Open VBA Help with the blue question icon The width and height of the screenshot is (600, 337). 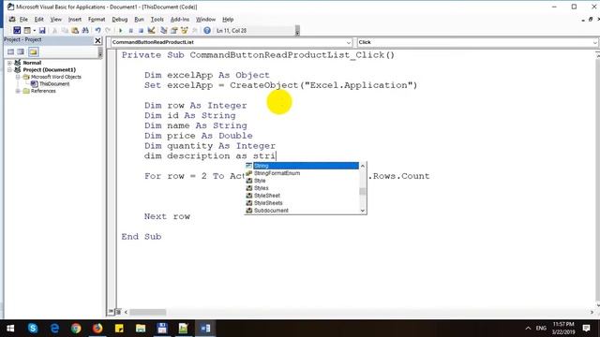pyautogui.click(x=207, y=30)
